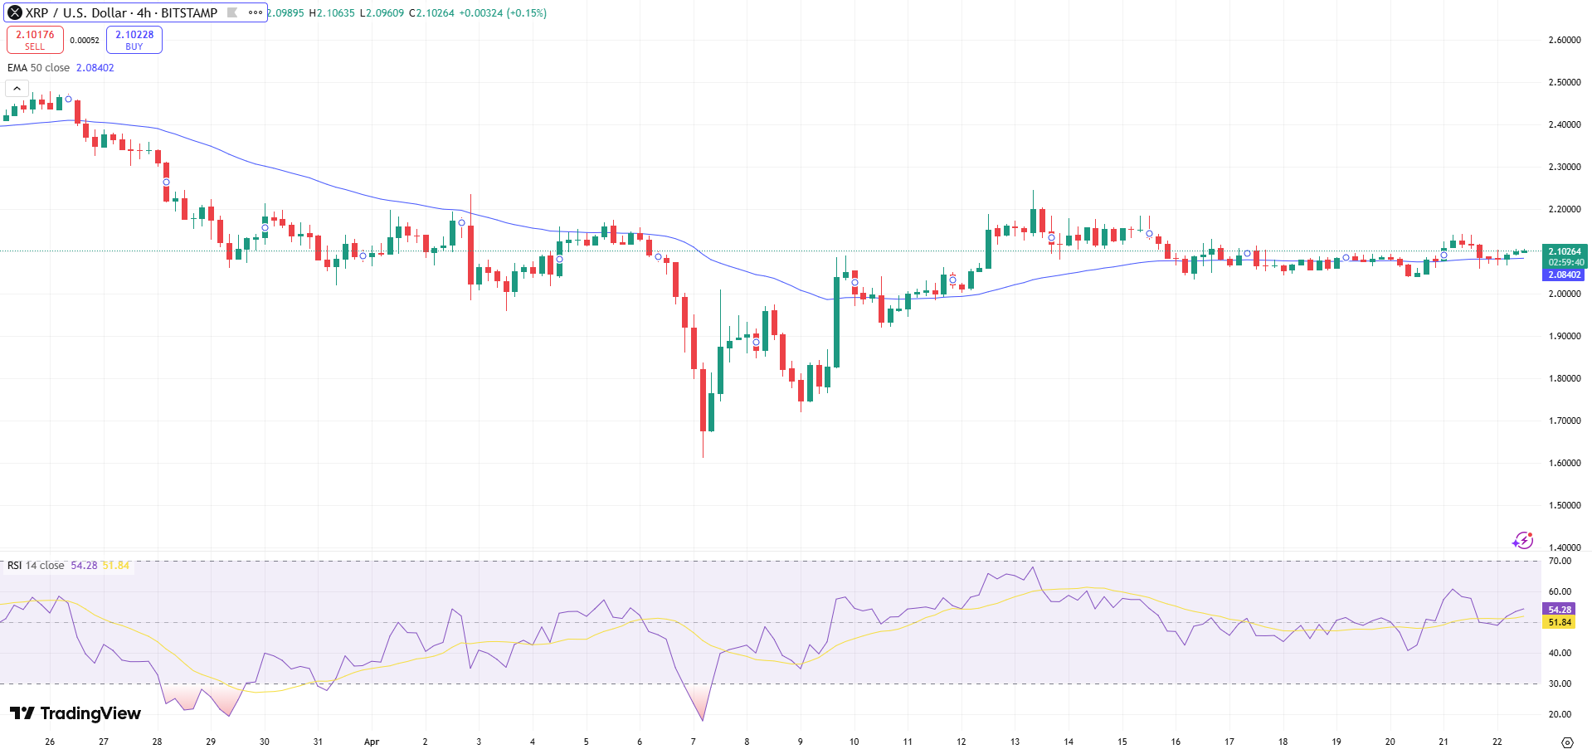Click the 2.00000 price axis tick

[1565, 294]
